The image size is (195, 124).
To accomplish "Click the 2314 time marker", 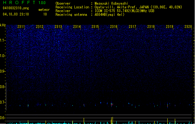I will pyautogui.click(x=77, y=27).
